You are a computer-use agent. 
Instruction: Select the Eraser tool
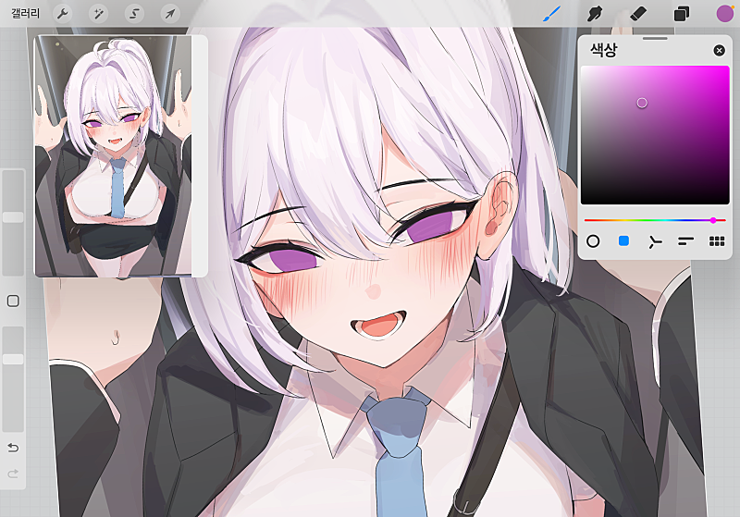click(x=638, y=14)
